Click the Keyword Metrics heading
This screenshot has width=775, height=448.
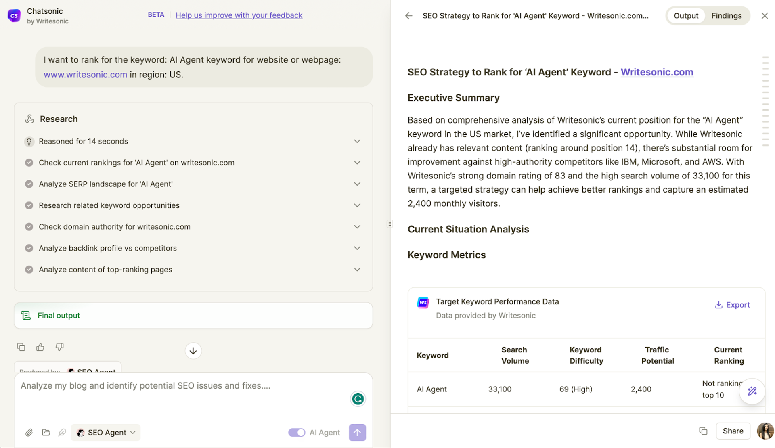click(x=446, y=255)
